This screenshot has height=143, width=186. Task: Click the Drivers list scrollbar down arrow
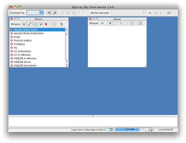pos(67,65)
